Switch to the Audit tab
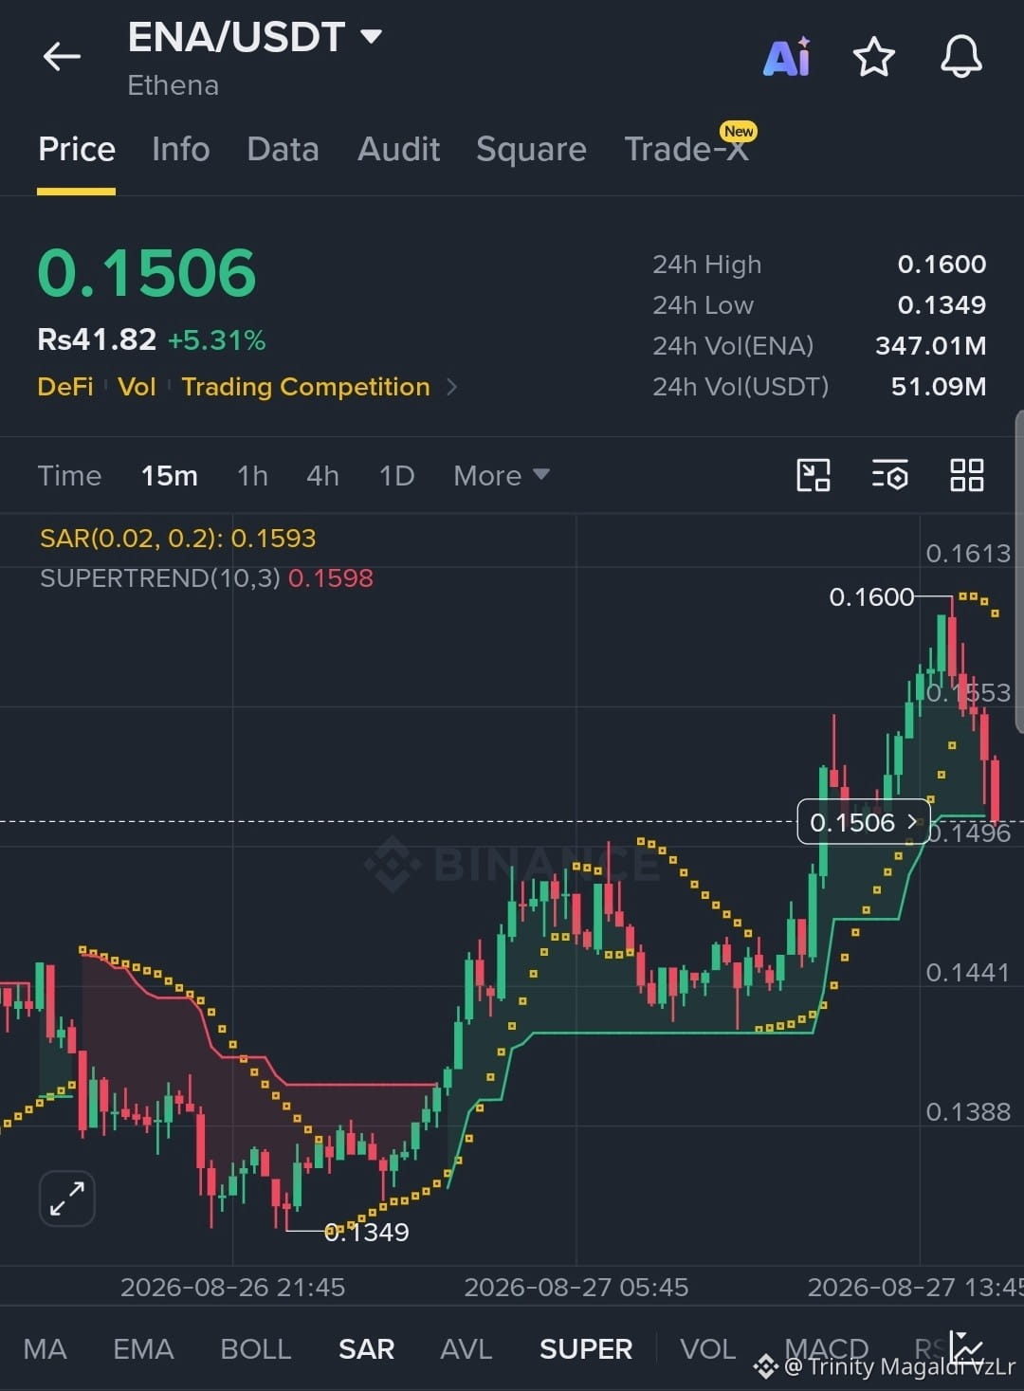This screenshot has width=1024, height=1391. tap(398, 149)
